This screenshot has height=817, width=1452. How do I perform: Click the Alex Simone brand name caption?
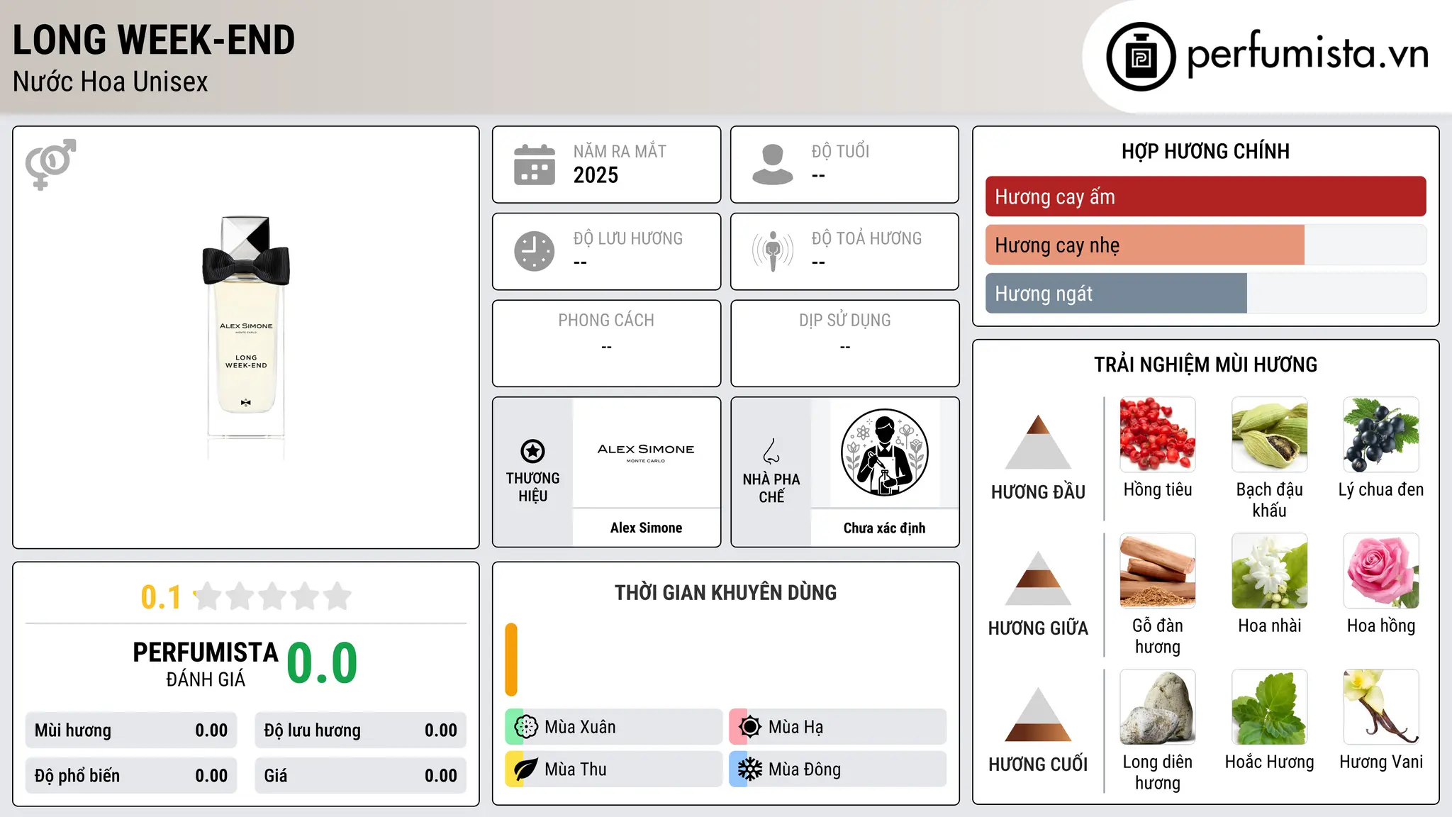(x=646, y=528)
